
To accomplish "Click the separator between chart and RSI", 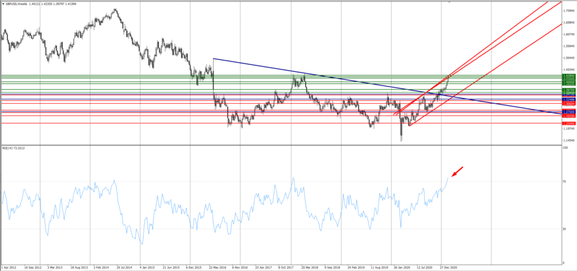I will click(x=282, y=144).
